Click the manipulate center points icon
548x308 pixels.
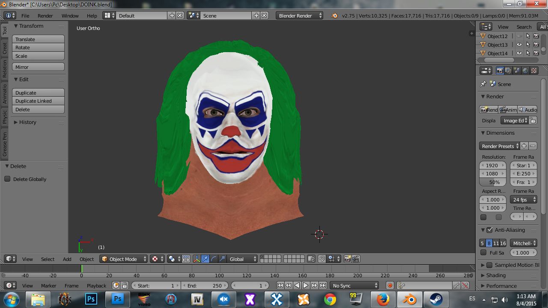coord(186,259)
